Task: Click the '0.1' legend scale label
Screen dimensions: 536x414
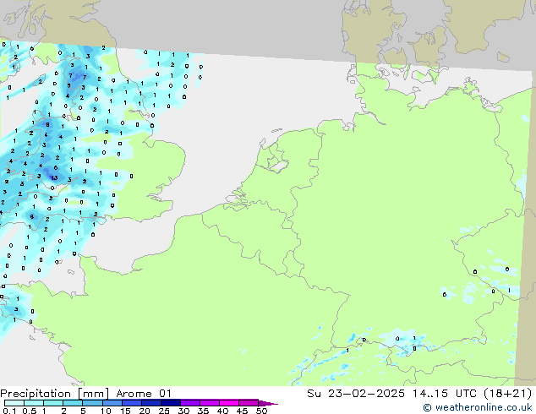Action: [x=9, y=411]
